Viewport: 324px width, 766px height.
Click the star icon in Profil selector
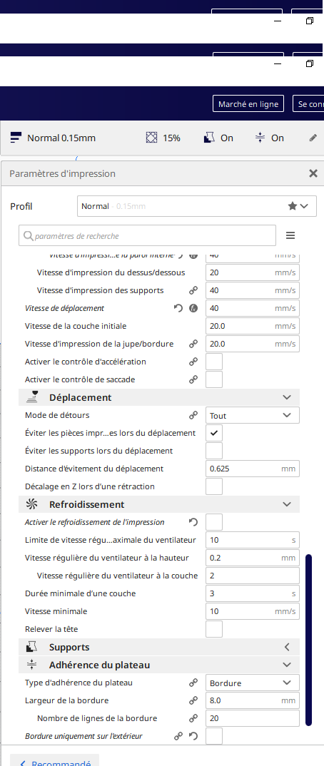pos(292,206)
